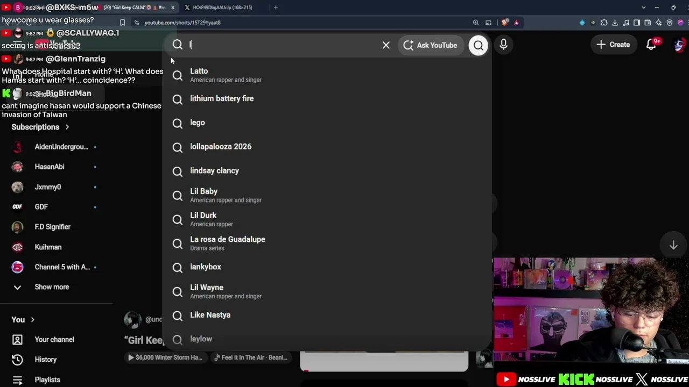The width and height of the screenshot is (689, 387).
Task: View site information for youtube.com
Action: pyautogui.click(x=137, y=23)
